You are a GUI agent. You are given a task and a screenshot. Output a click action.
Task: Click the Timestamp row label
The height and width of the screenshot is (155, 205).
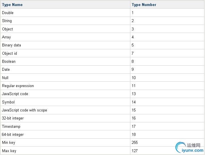click(11, 126)
